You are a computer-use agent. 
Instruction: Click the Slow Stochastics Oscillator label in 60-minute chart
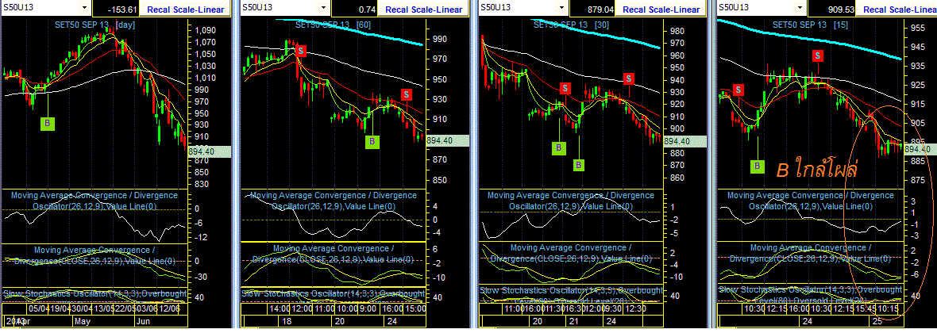(333, 293)
